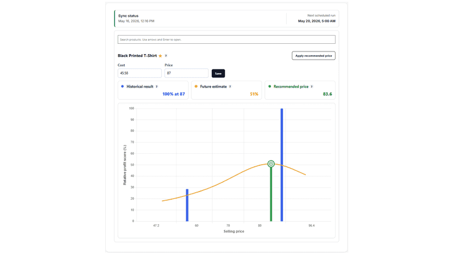Screen dimensions: 454x255
Task: Click 'May 16, 2026, 12:16 PM' timestamp
Action: (136, 21)
